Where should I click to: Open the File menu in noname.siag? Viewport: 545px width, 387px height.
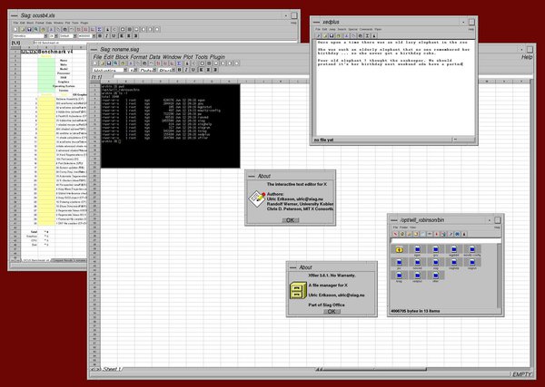click(98, 57)
